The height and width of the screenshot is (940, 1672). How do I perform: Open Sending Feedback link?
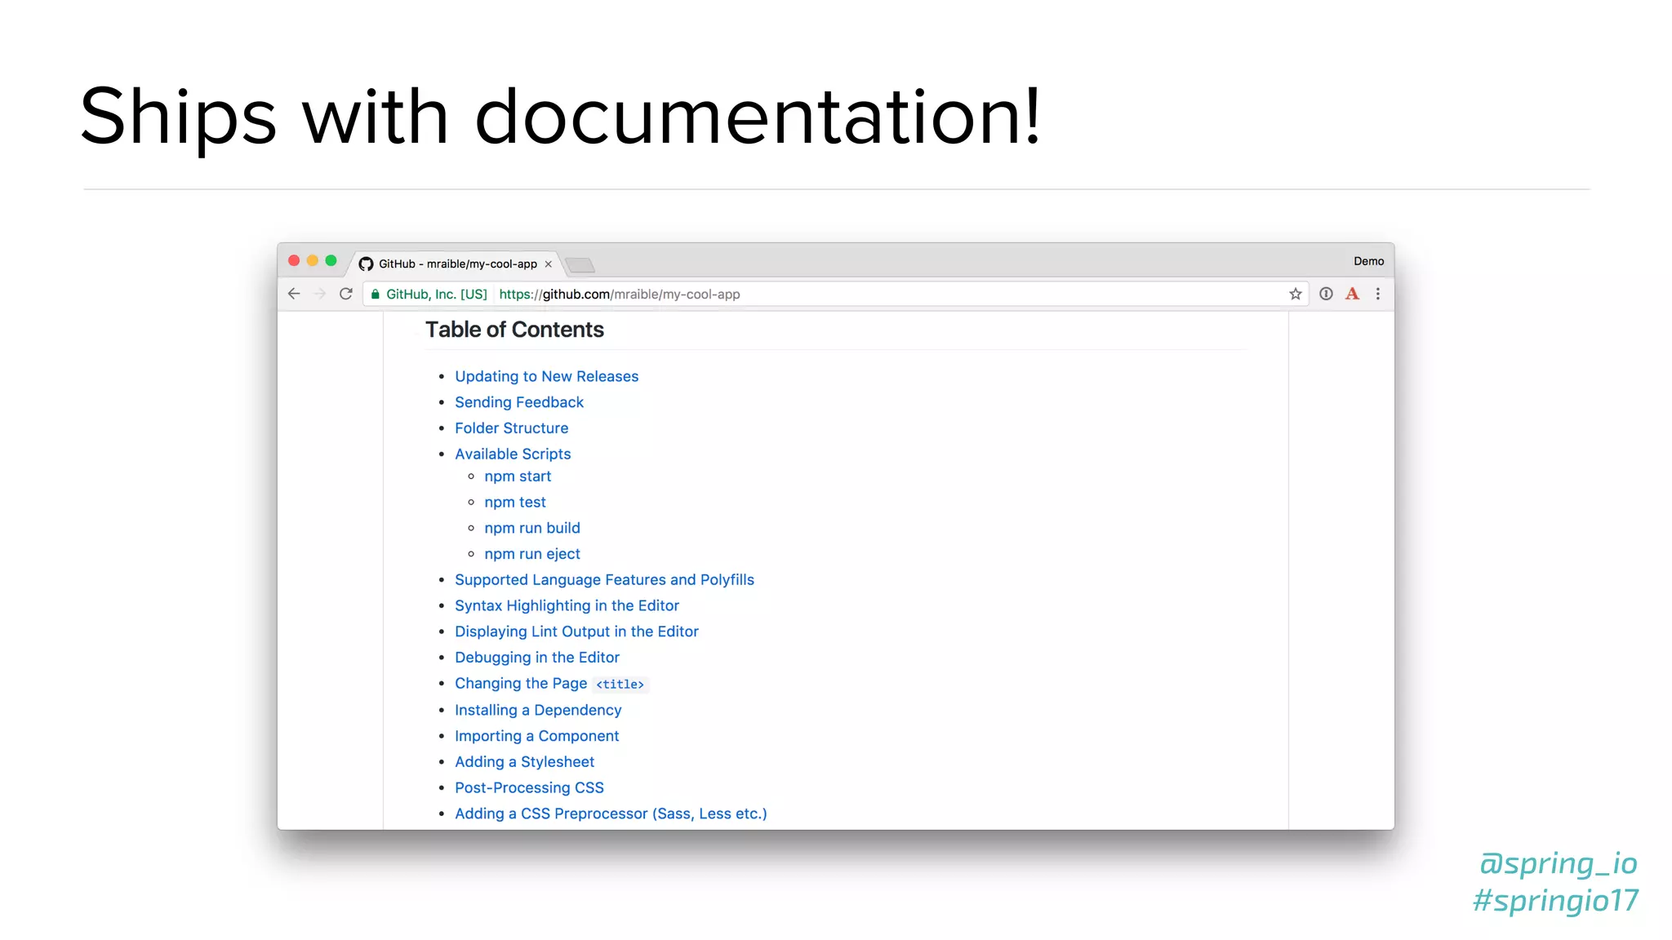519,402
